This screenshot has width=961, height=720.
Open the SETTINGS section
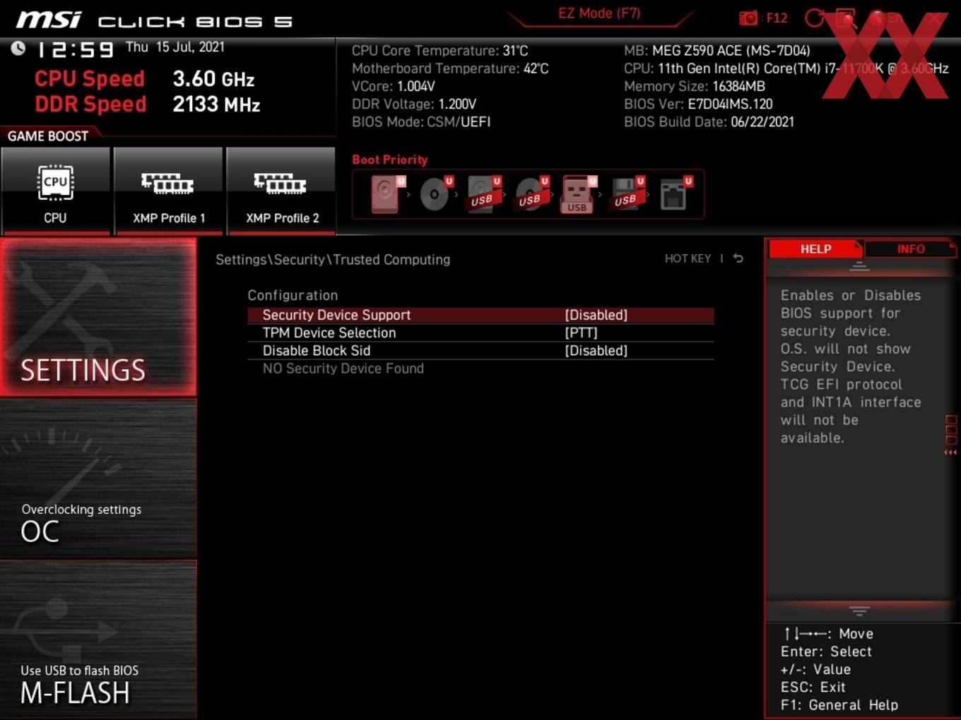(98, 317)
